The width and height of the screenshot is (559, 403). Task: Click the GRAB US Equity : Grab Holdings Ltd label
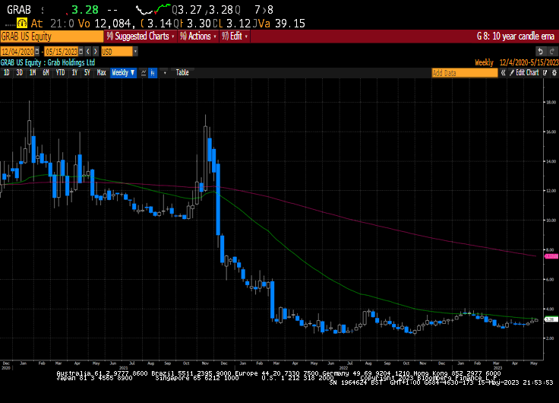coord(48,63)
